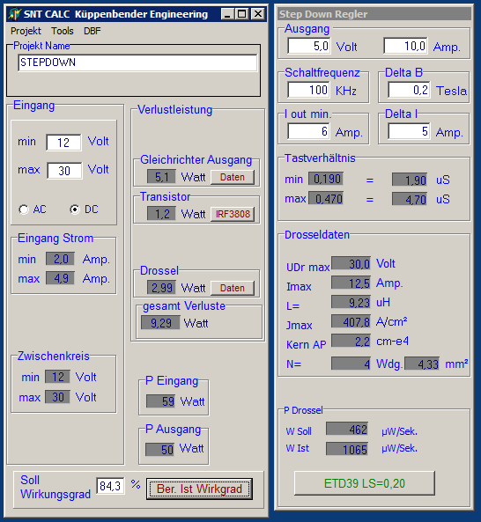Click Daten button in Drossel section
Viewport: 481px width, 522px height.
click(233, 288)
